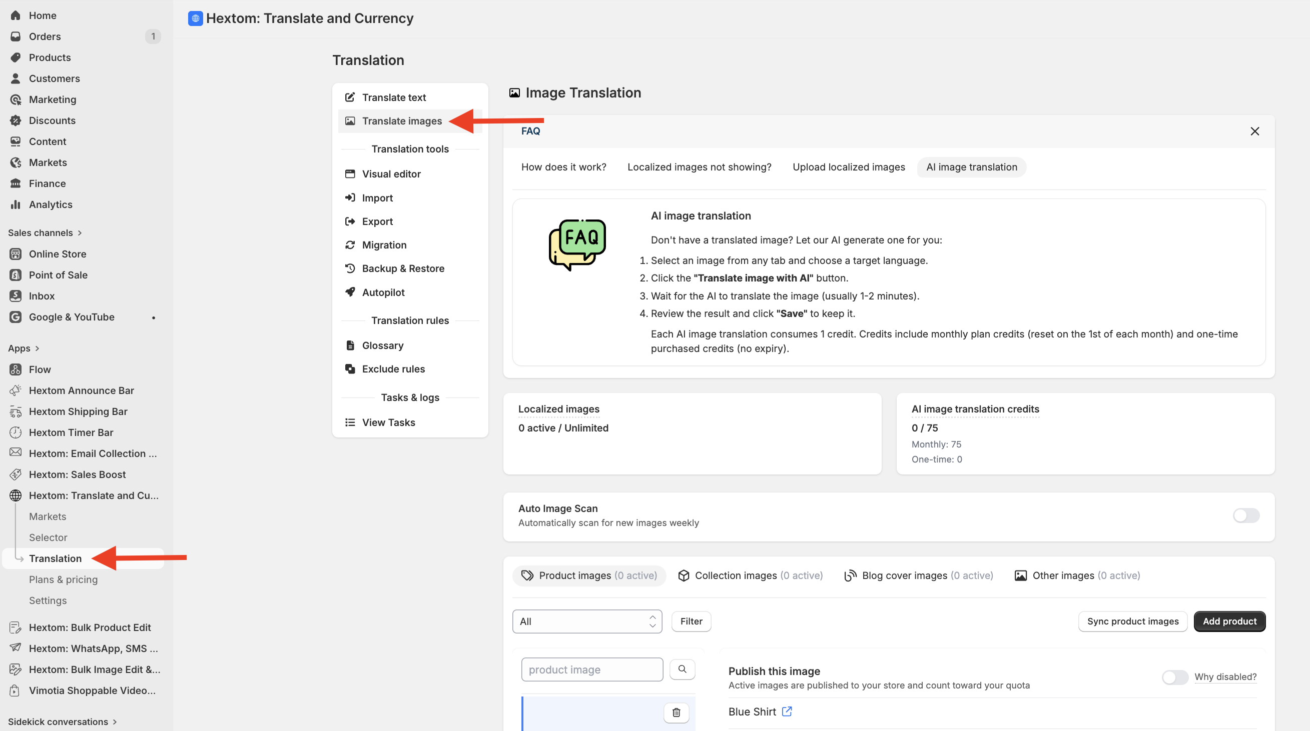Open the Visual editor tool
This screenshot has height=731, width=1310.
(x=391, y=173)
